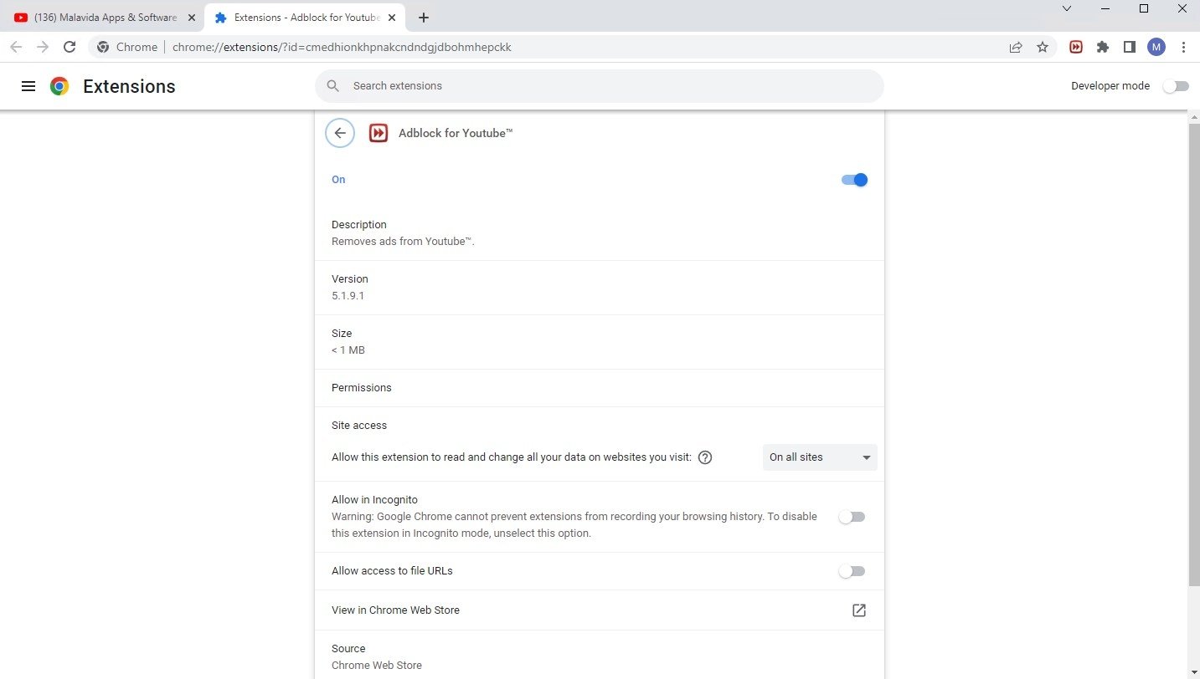The image size is (1200, 679).
Task: Close the Malavida Apps & Software tab
Action: [x=191, y=18]
